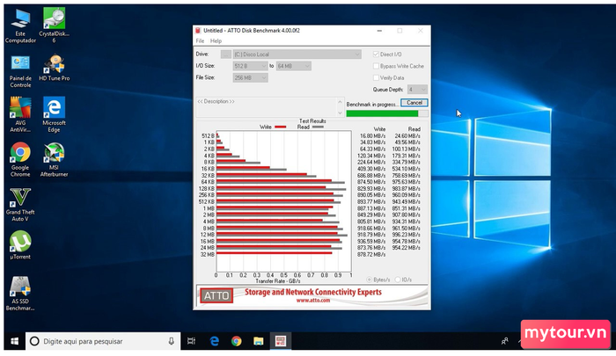Open AS SSD Benchmark desktop icon
The image size is (616, 356).
[20, 294]
